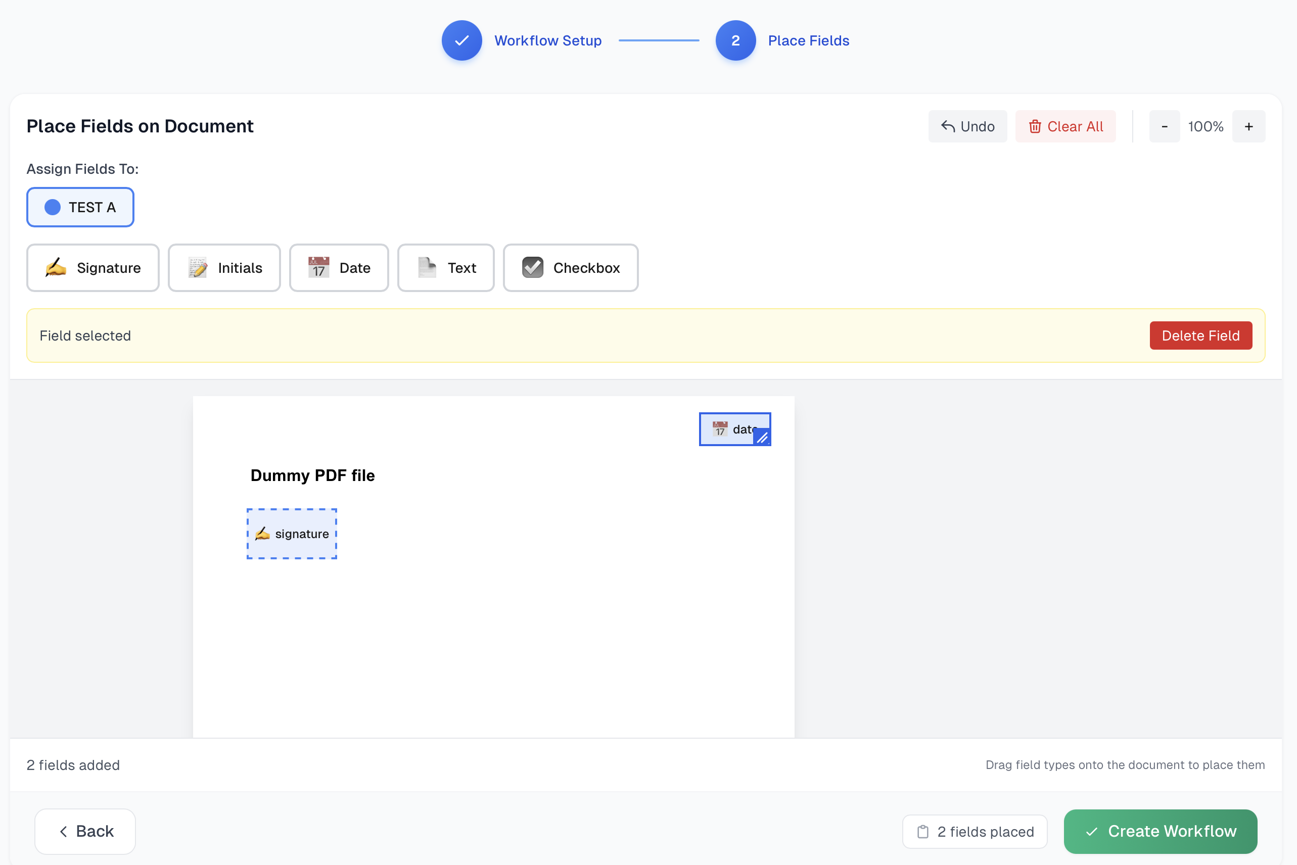Image resolution: width=1297 pixels, height=865 pixels.
Task: Switch to the Place Fields step
Action: pyautogui.click(x=808, y=40)
